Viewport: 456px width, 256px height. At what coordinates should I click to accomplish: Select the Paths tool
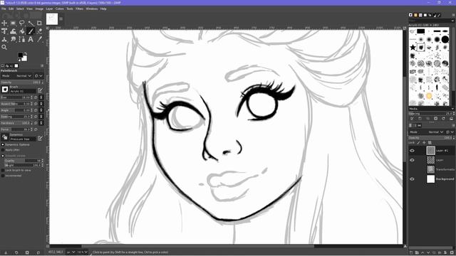tap(22, 39)
